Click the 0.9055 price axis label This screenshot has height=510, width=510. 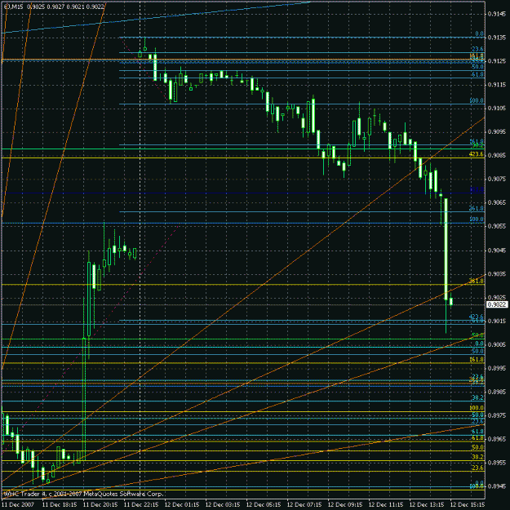[x=497, y=226]
